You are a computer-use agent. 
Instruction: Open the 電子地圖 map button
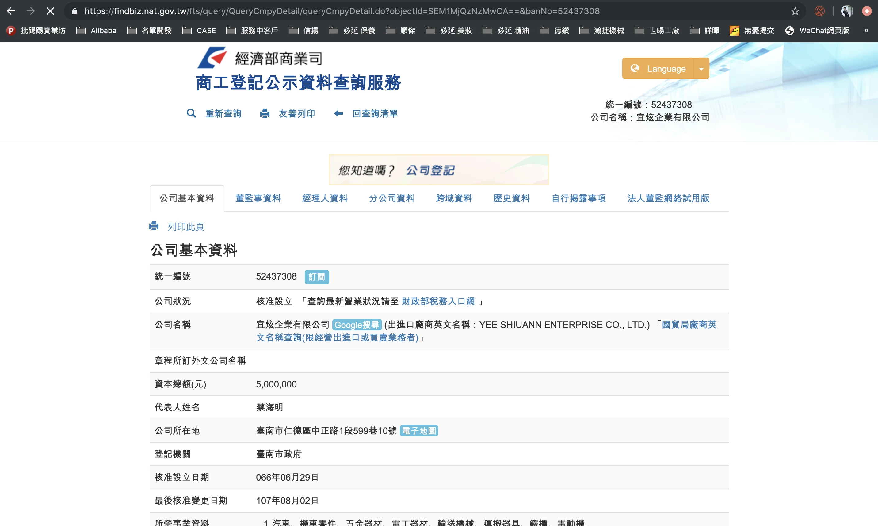click(x=419, y=431)
